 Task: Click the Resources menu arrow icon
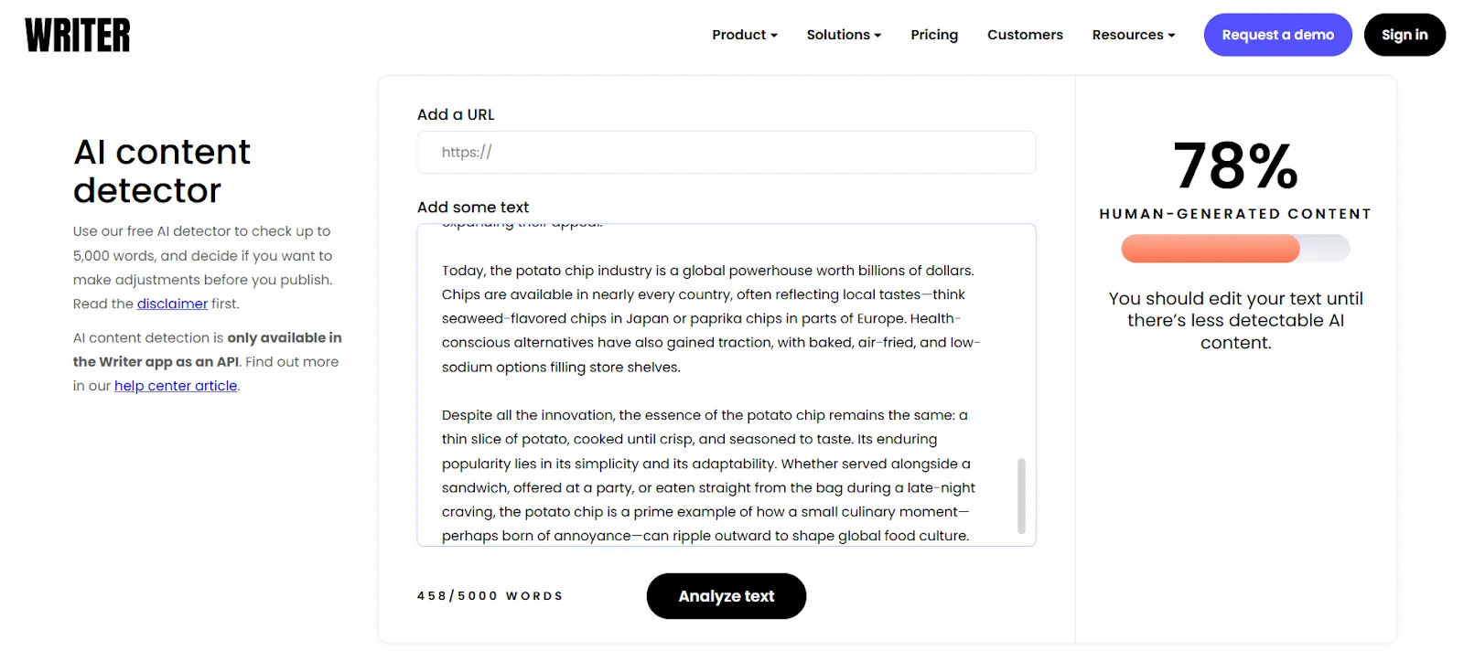coord(1172,36)
